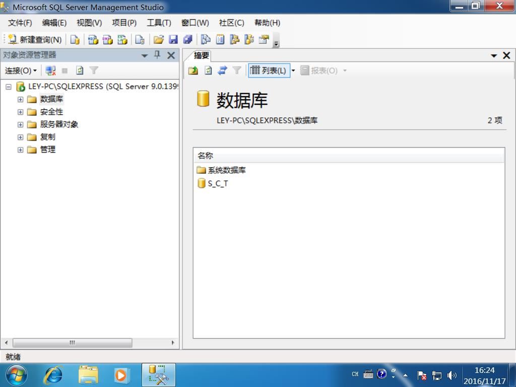Create a new Analysis Services XMLA query
Image resolution: width=516 pixels, height=387 pixels.
(122, 40)
